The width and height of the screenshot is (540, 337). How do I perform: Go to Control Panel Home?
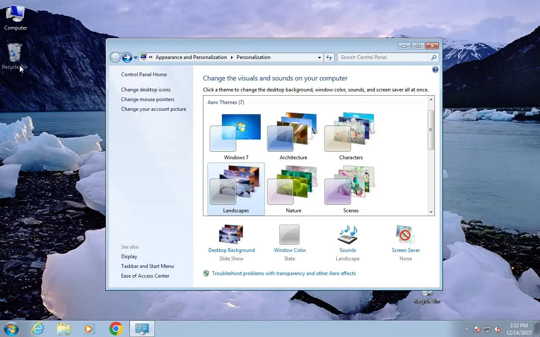click(144, 75)
